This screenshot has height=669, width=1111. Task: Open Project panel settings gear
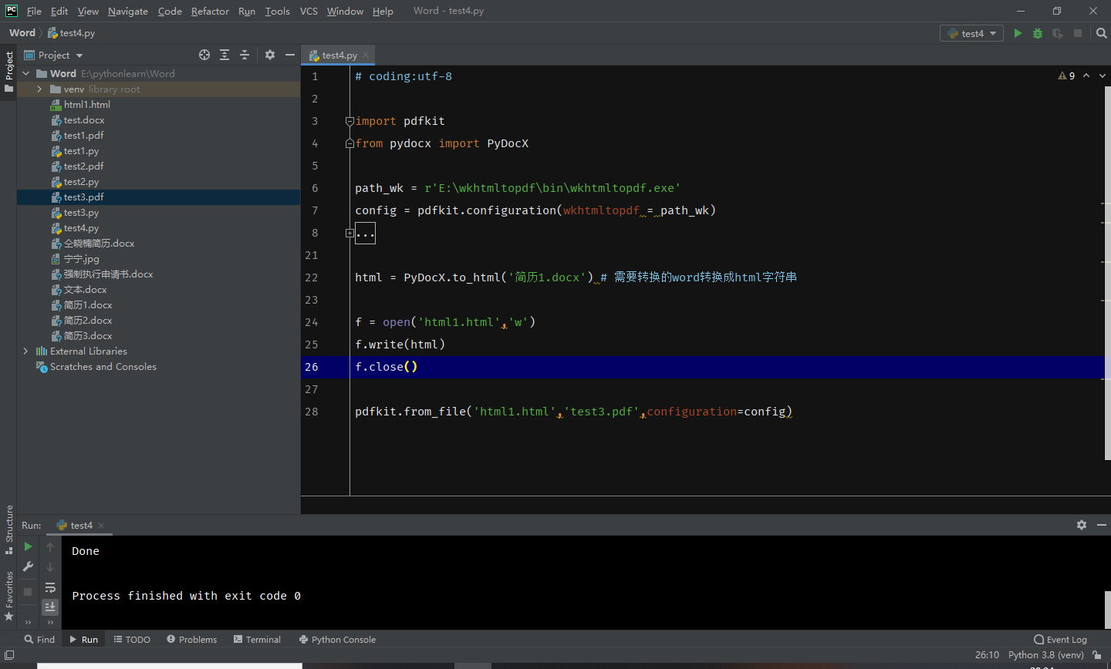point(269,55)
